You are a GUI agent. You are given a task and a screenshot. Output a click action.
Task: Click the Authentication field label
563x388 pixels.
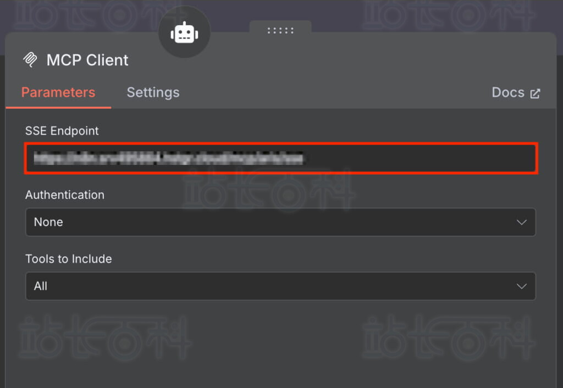click(x=65, y=195)
